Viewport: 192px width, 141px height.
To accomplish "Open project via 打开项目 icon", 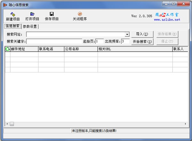I will [32, 14].
